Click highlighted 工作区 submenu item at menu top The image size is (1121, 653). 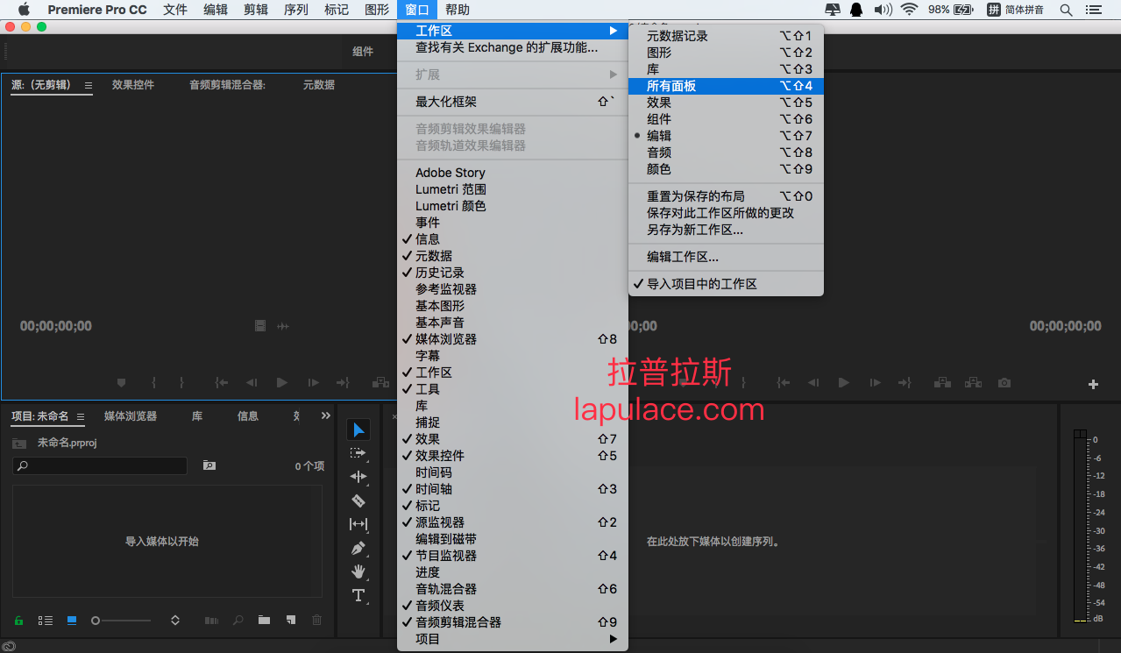pyautogui.click(x=513, y=31)
